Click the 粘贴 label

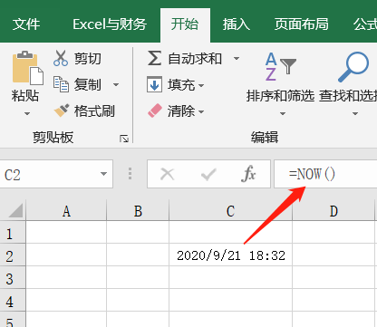pos(25,95)
